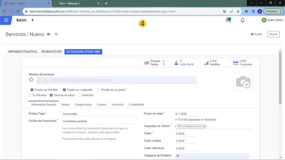Upload product image via camera icon
This screenshot has width=285, height=160.
(x=243, y=82)
